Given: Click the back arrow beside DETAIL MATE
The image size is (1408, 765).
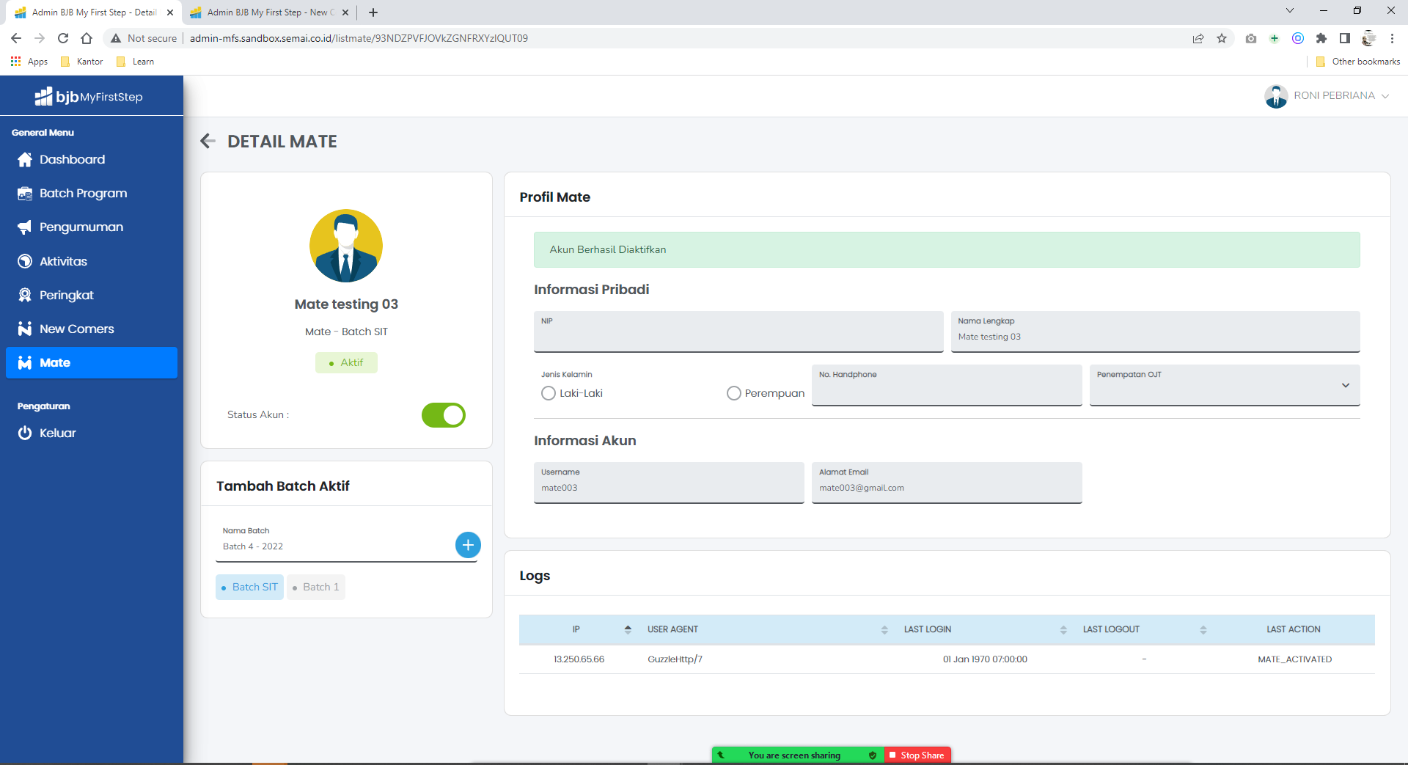Looking at the screenshot, I should point(208,141).
